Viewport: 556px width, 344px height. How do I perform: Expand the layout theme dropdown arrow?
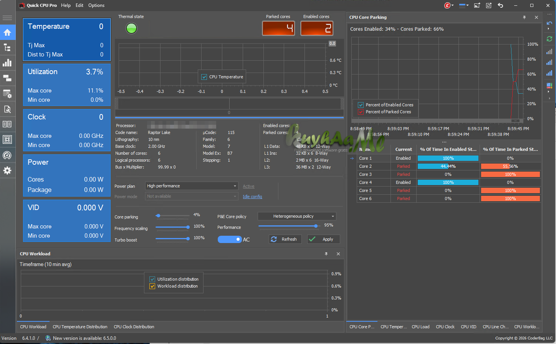[467, 5]
